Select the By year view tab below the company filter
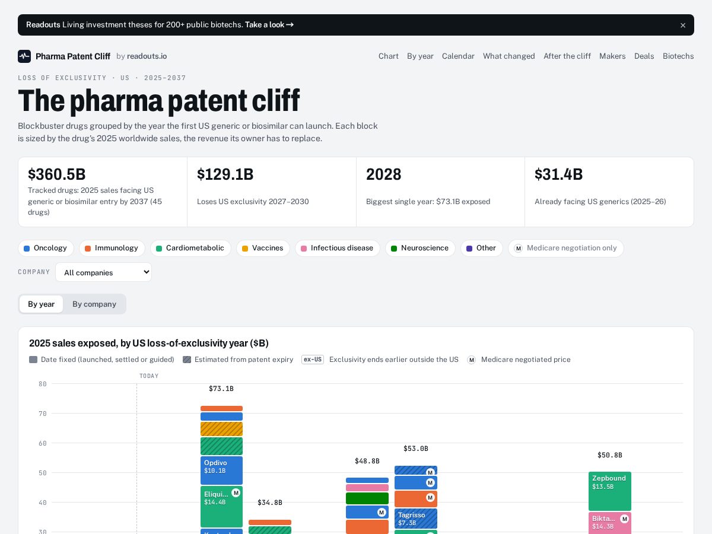This screenshot has width=712, height=534. tap(41, 304)
